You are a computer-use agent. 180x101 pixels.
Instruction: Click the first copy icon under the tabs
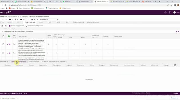tap(3, 26)
